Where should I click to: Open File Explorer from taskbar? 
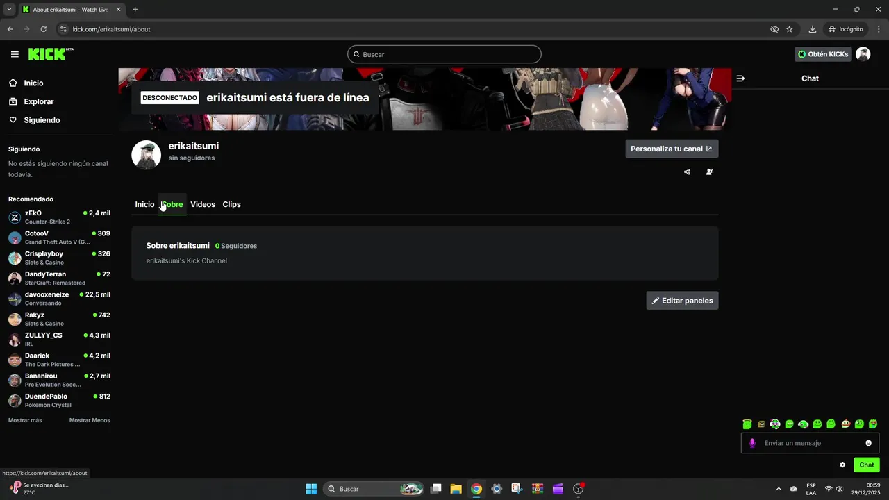click(456, 489)
